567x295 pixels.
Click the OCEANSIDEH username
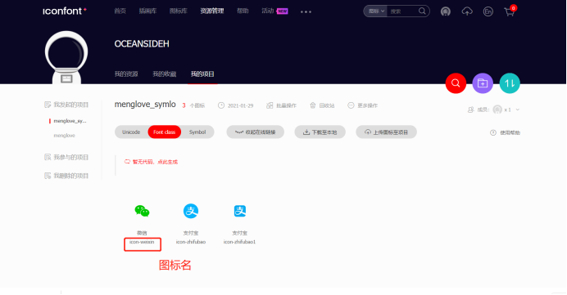142,43
